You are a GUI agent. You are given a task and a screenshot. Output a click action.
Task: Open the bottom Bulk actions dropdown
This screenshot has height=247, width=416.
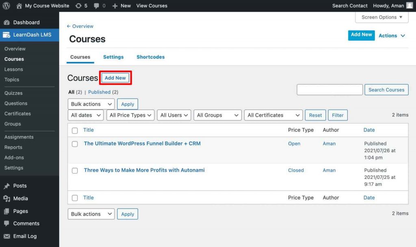point(91,214)
